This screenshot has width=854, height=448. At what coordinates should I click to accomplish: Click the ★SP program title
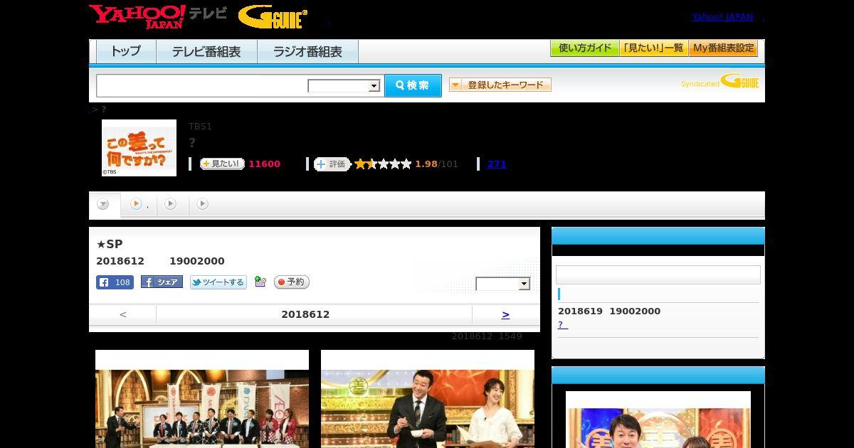tap(110, 245)
